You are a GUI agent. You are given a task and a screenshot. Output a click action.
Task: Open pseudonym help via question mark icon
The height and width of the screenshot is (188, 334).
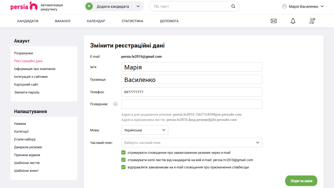tap(115, 104)
